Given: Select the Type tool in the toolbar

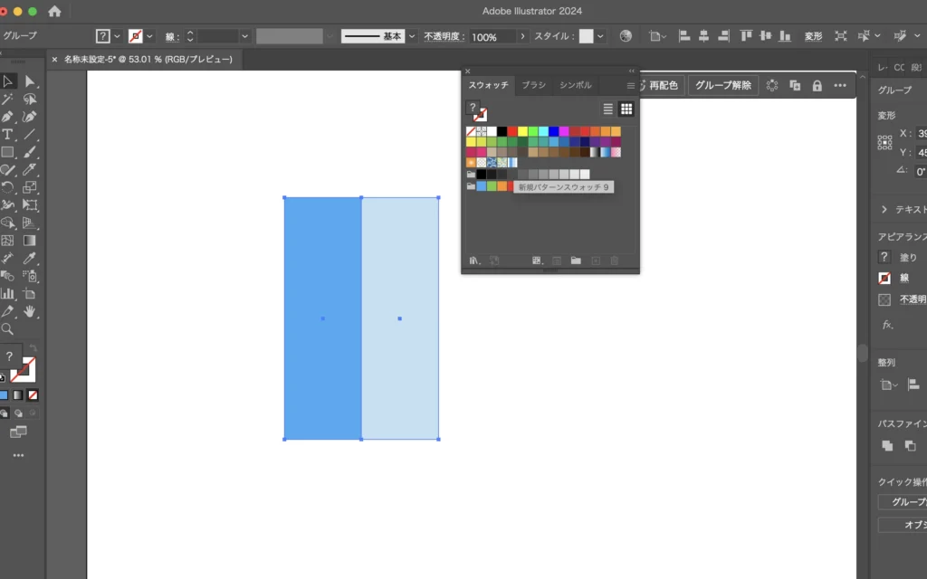Looking at the screenshot, I should coord(7,135).
